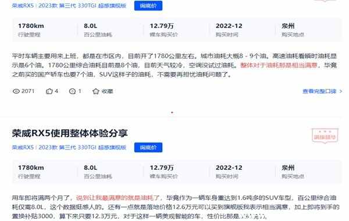Screen dimensions: 349x221
Task: Click the star 收藏 favorite icon
Action: click(x=96, y=91)
